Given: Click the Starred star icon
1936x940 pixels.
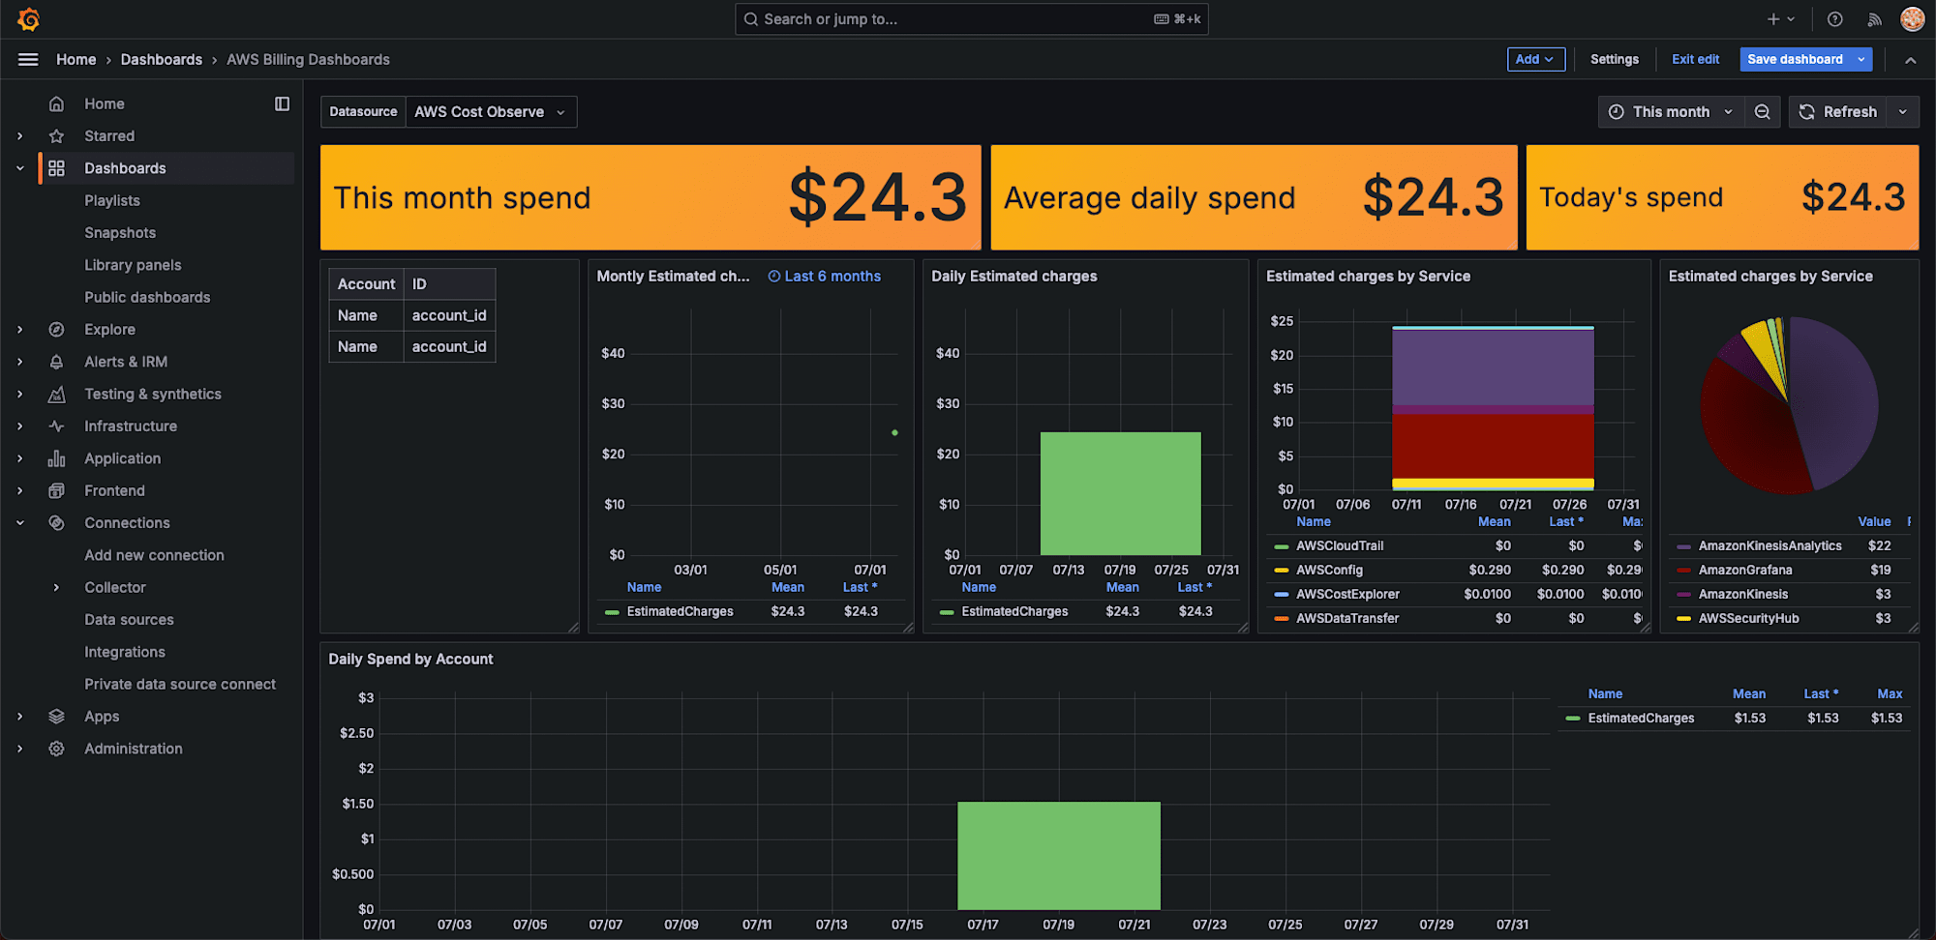Looking at the screenshot, I should coord(56,136).
